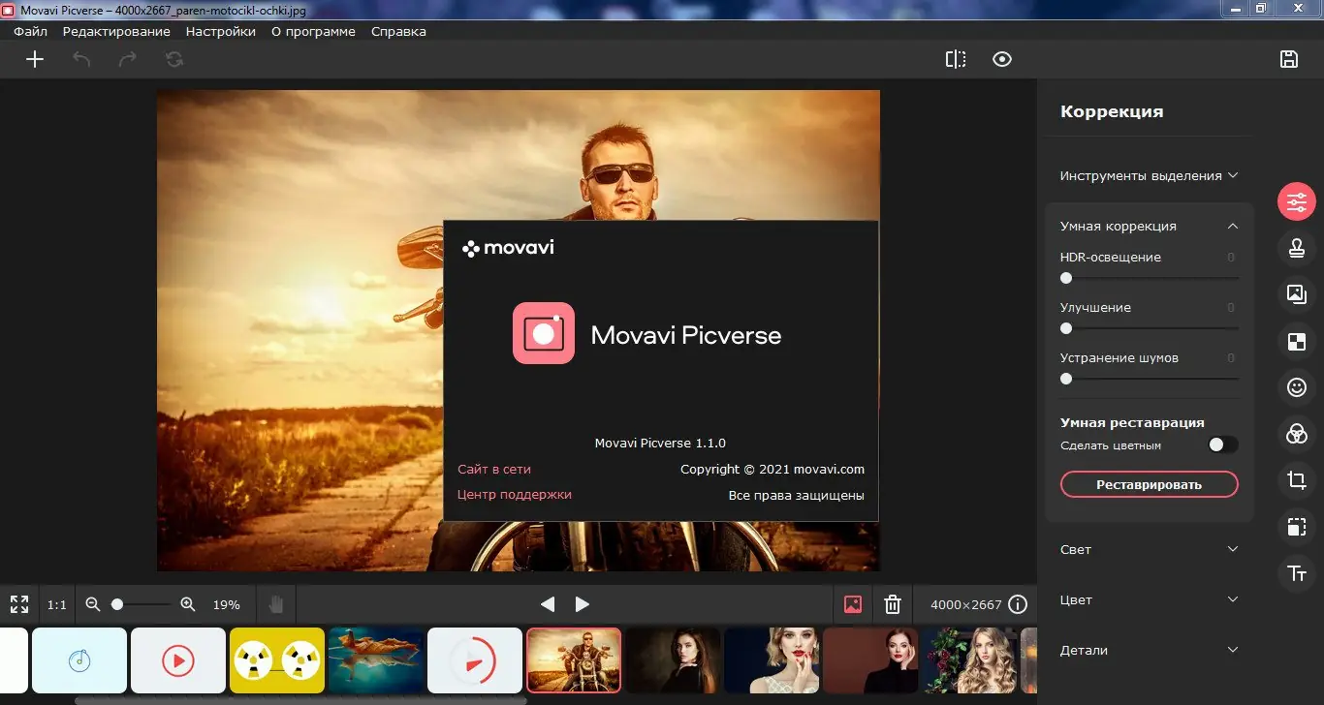Select the biker on motorcycle thumbnail
1324x705 pixels.
(x=574, y=660)
